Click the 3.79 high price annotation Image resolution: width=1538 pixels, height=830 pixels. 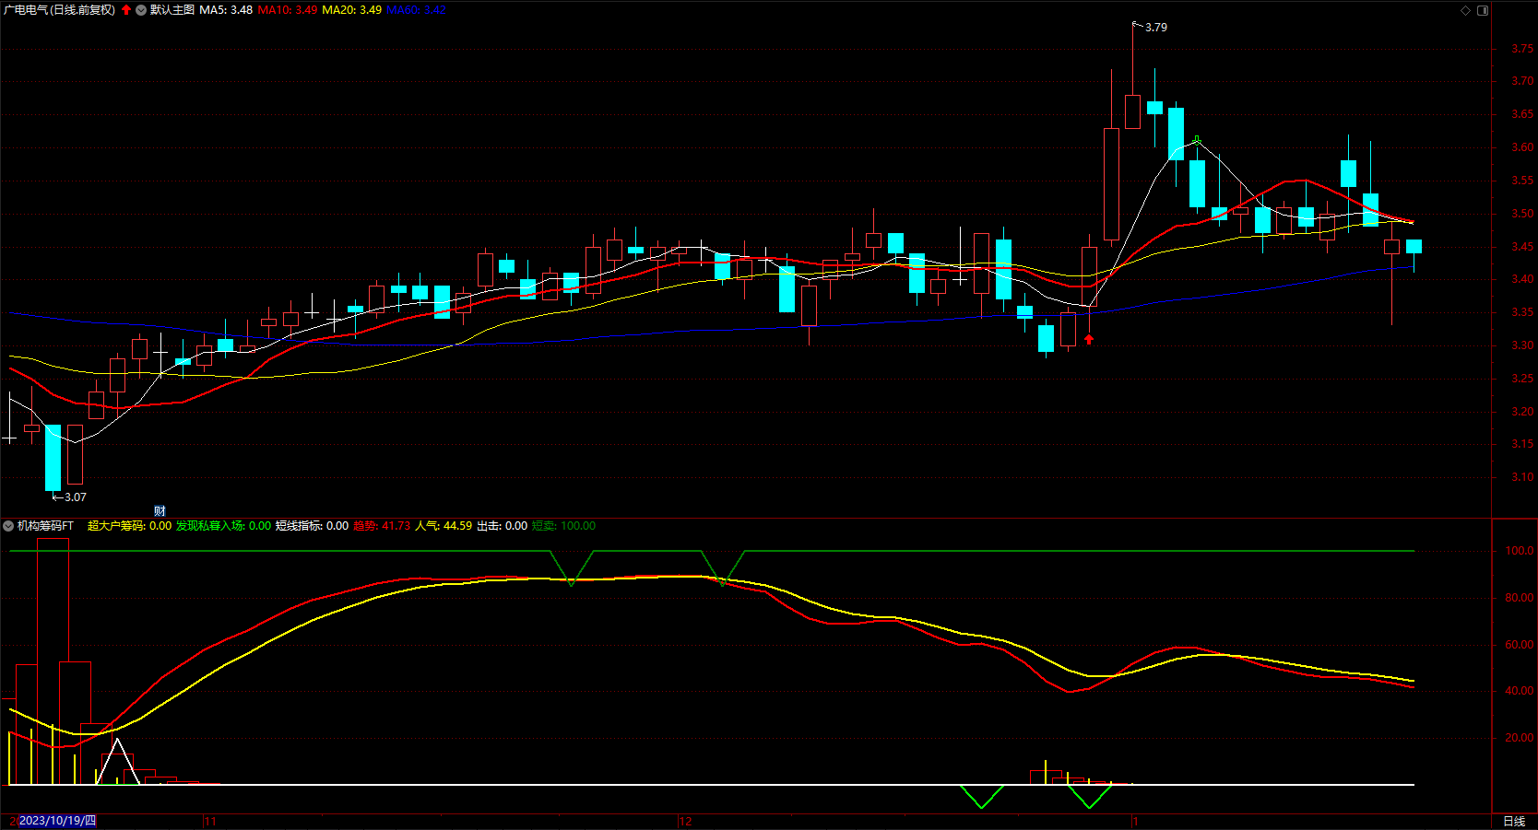(1155, 28)
